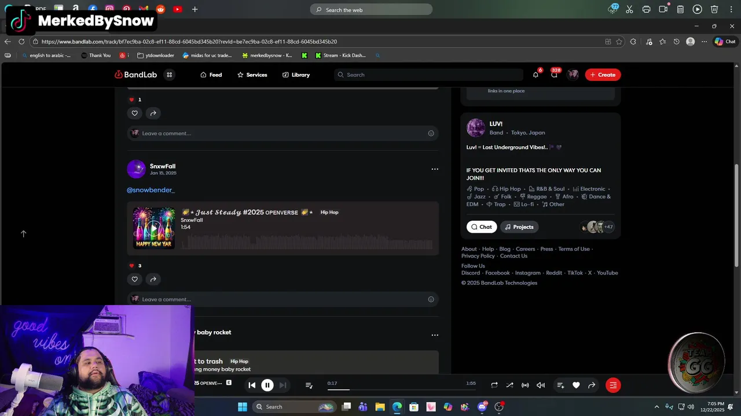
Task: Open the Stream - Kick Dash bookmark
Action: 340,55
